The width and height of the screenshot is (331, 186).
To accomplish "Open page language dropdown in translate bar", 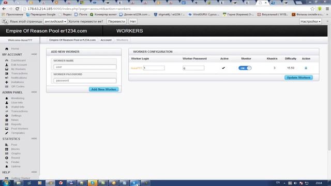I will pyautogui.click(x=55, y=22).
